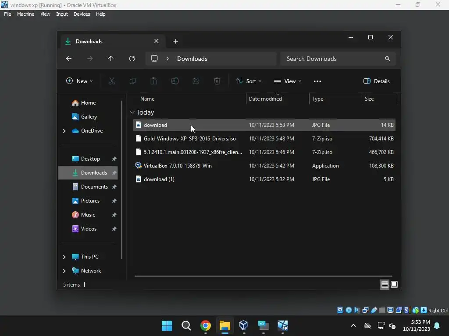
Task: Show hidden tray icons chevron
Action: 353,325
